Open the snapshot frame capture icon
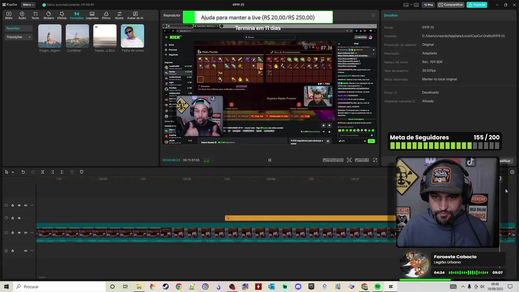Screen dimensions: 519x292 [x=349, y=160]
